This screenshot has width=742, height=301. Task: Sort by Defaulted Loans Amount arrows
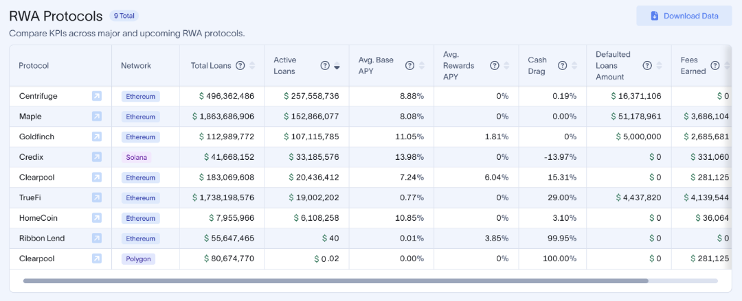pos(659,66)
